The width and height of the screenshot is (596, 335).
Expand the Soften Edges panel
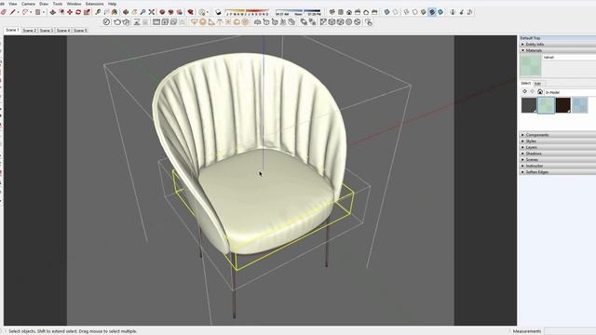click(558, 172)
